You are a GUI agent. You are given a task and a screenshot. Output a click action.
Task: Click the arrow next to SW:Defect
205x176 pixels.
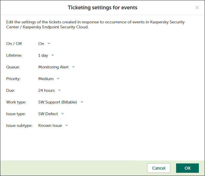point(62,114)
